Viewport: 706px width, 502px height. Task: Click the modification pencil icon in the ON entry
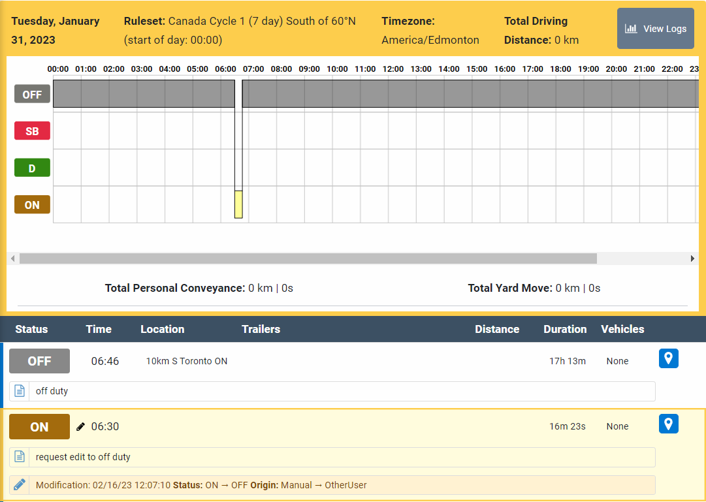[x=19, y=484]
